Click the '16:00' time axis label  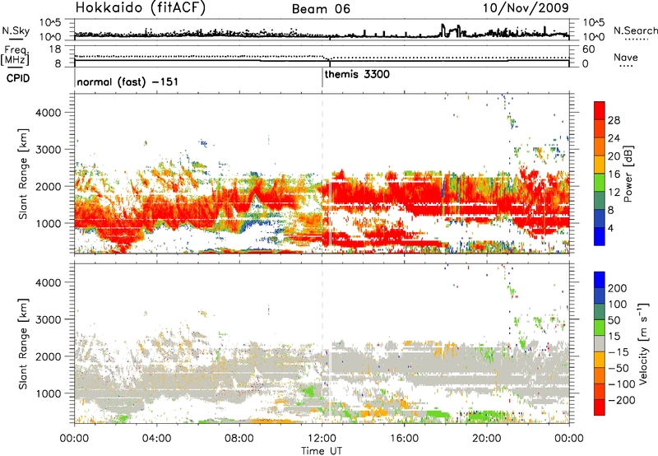click(x=404, y=439)
